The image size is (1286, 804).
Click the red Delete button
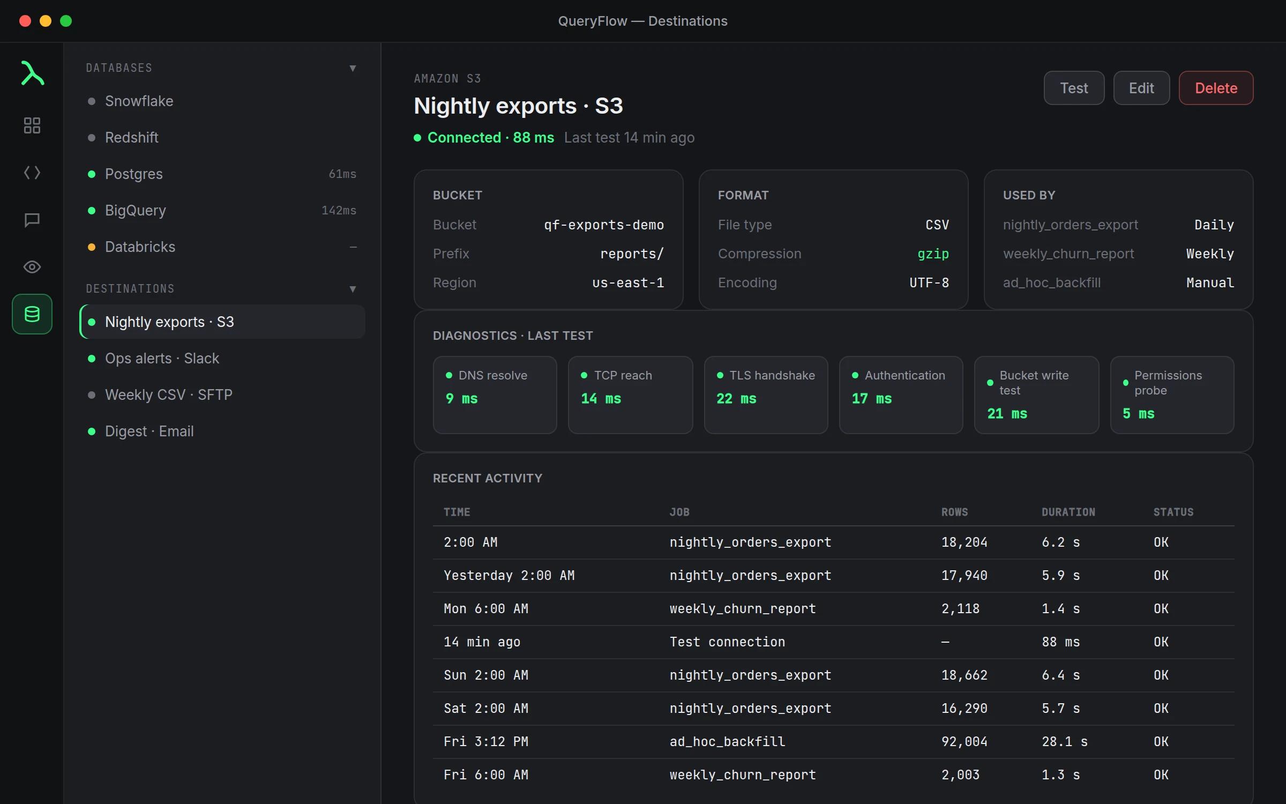[1216, 88]
